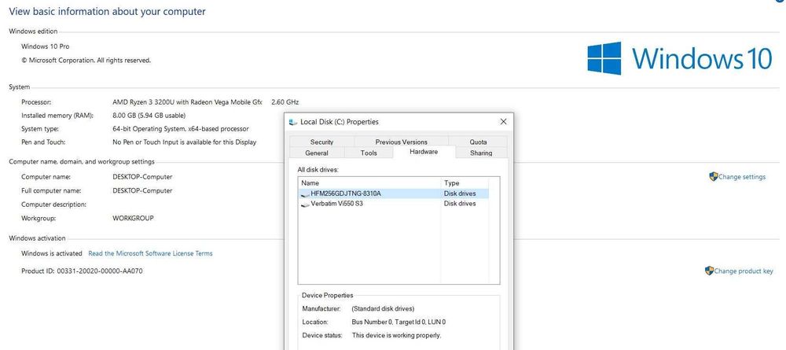Click the AMD Ryzen 3 3200U processor value
The height and width of the screenshot is (350, 786).
click(205, 102)
